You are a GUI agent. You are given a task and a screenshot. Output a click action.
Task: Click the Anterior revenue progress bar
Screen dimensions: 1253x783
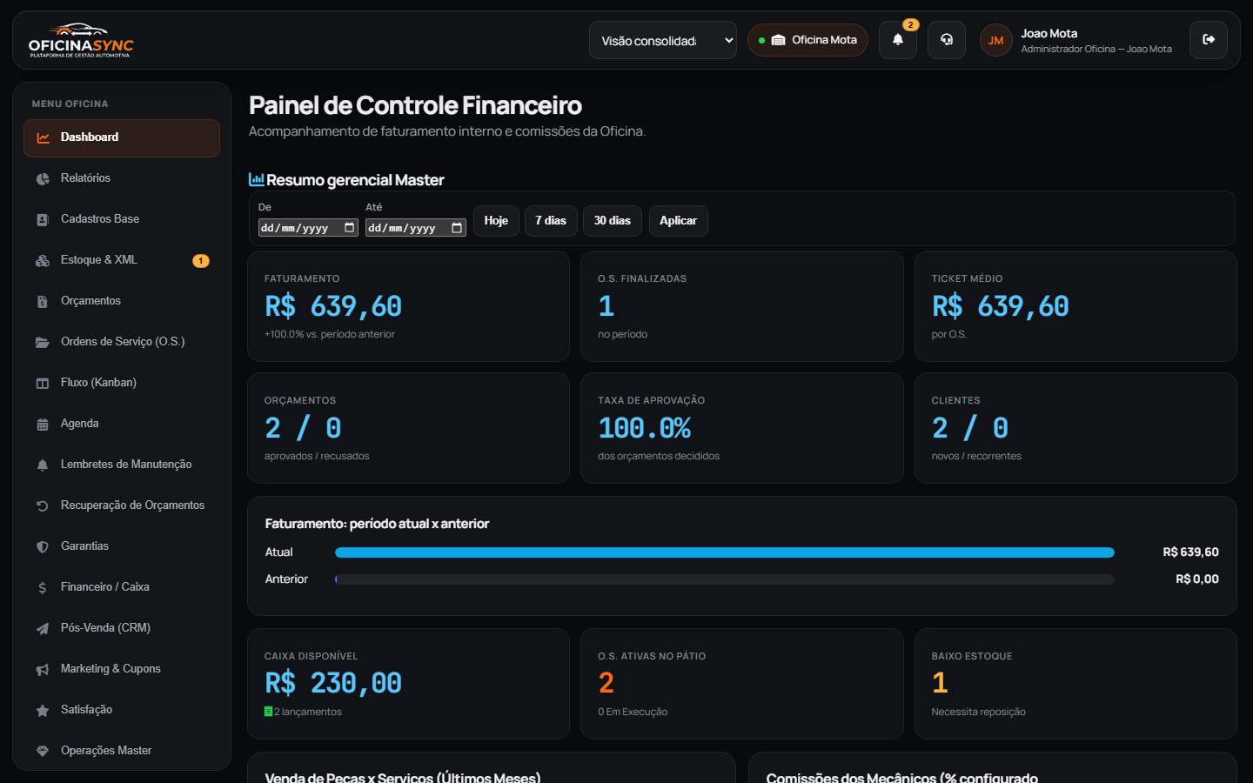coord(724,579)
